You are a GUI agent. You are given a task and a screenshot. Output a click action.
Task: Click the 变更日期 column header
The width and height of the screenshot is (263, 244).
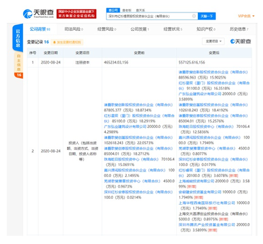pos(51,53)
